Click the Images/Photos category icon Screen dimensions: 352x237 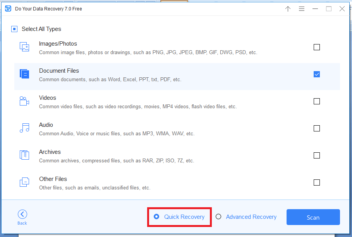pos(24,47)
